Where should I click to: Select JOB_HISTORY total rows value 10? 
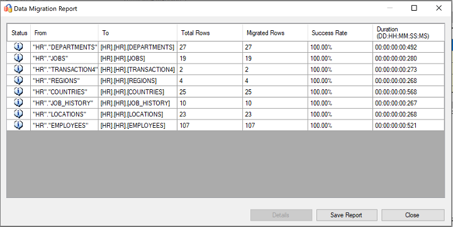[210, 103]
